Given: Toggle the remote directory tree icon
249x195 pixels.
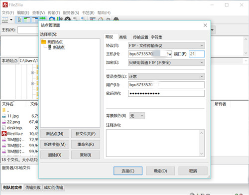Looking at the screenshot, I should click(35, 19).
